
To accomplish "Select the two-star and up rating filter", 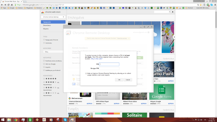I will click(44, 93).
